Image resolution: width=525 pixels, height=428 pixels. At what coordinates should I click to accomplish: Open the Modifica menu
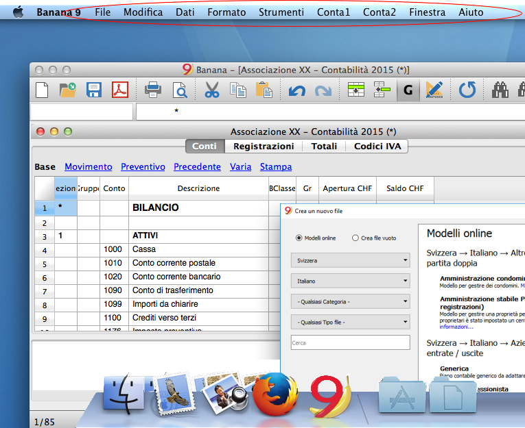pyautogui.click(x=143, y=12)
